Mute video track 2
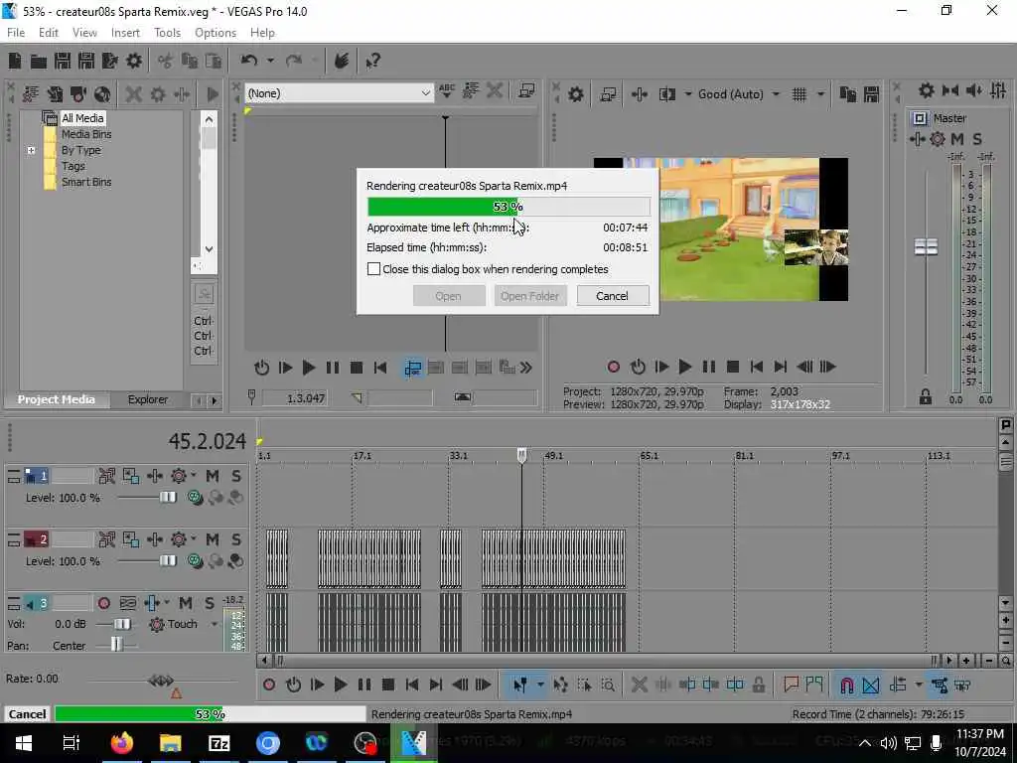The height and width of the screenshot is (763, 1017). click(213, 539)
